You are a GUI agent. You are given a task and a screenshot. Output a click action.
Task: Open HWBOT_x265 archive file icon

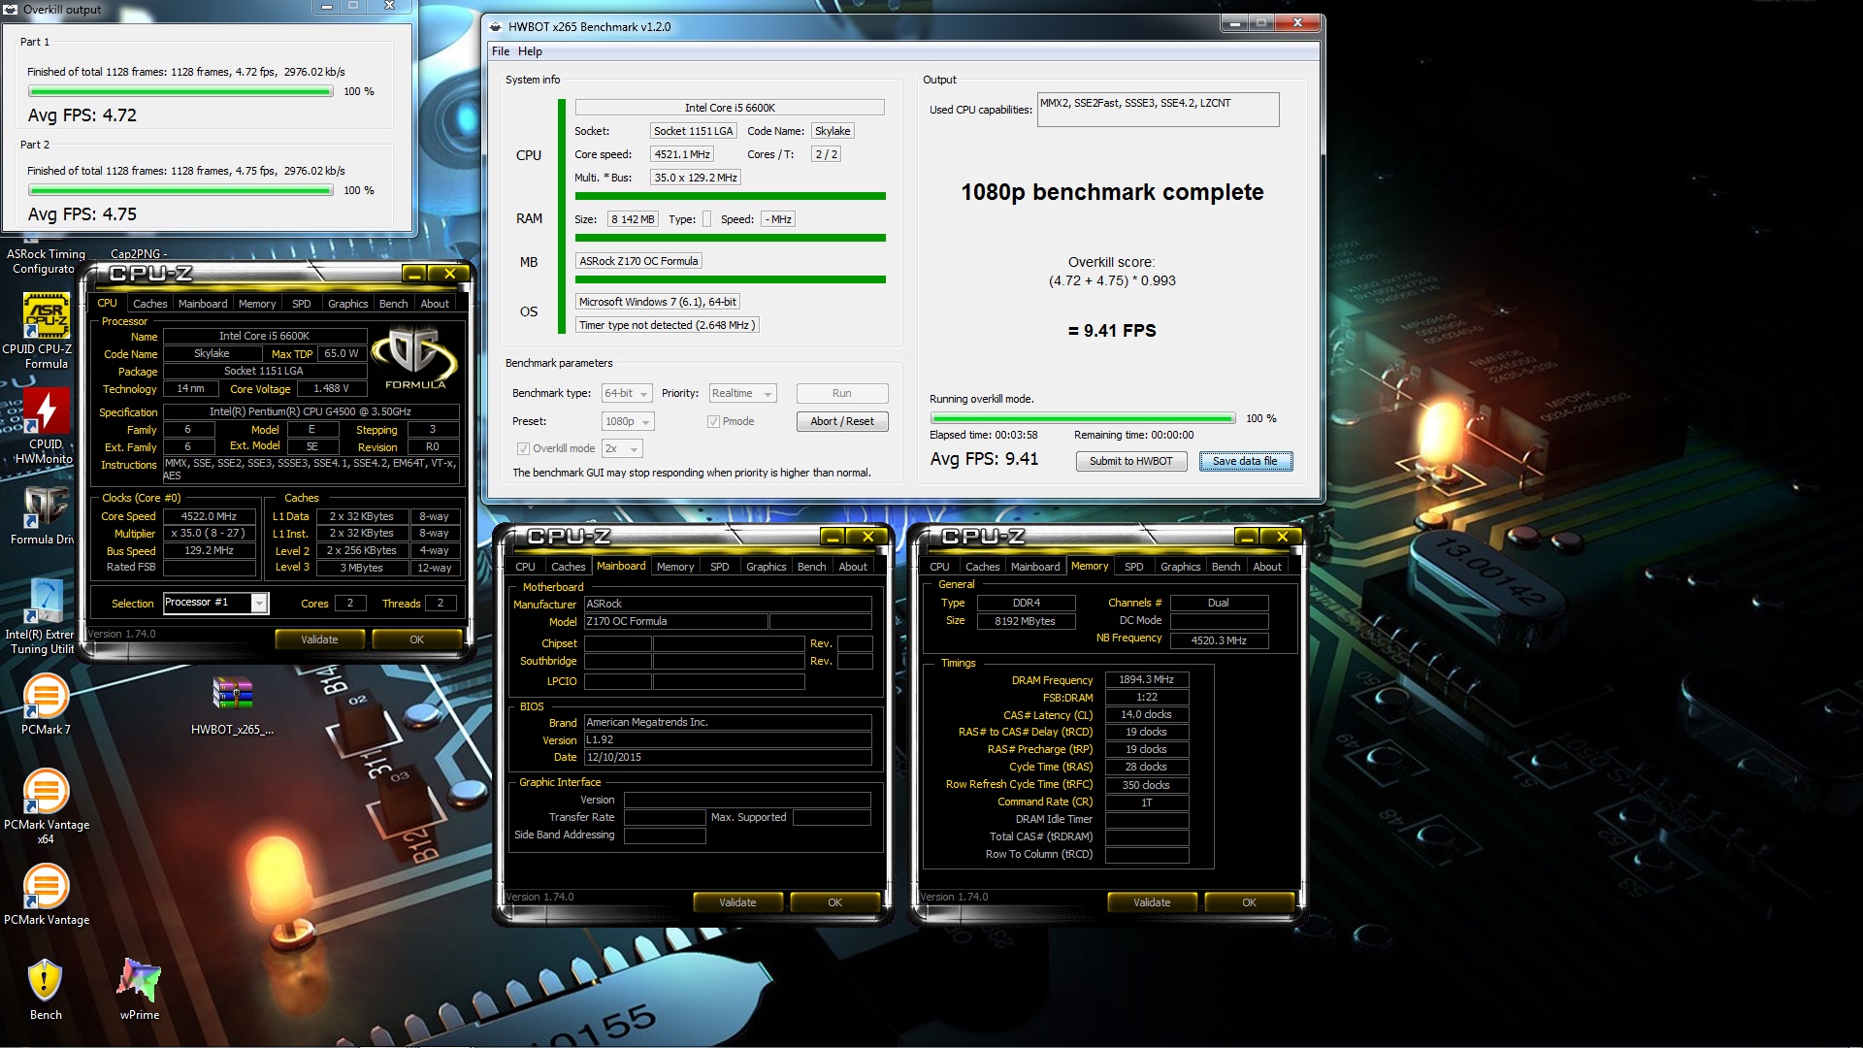[232, 705]
